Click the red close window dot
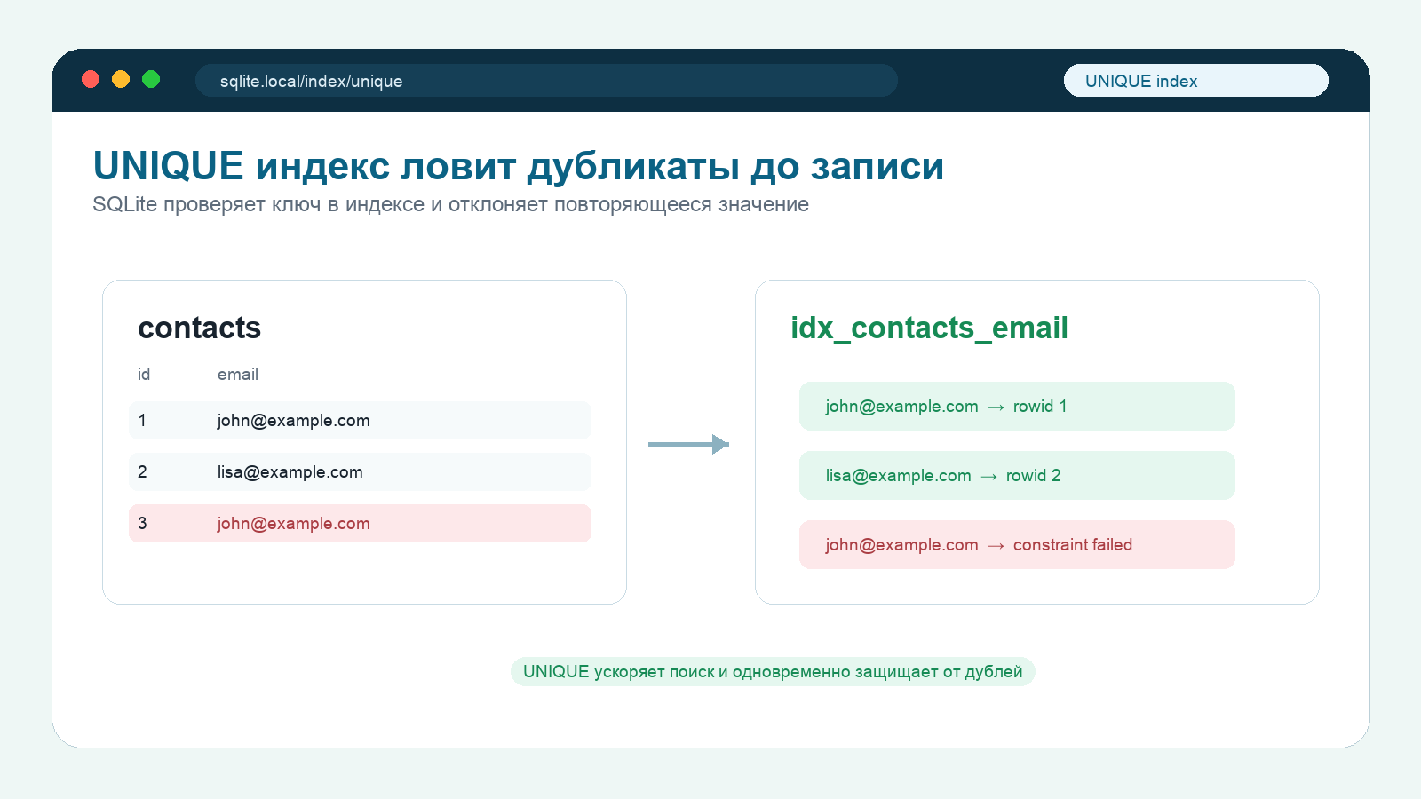The image size is (1421, 799). coord(91,79)
